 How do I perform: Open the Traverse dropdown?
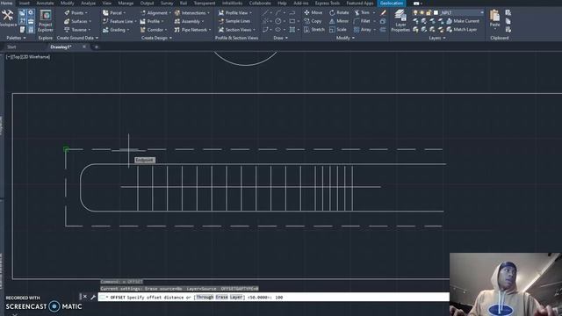77,30
